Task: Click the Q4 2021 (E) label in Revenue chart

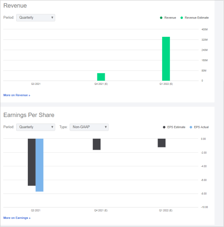Action: 101,84
